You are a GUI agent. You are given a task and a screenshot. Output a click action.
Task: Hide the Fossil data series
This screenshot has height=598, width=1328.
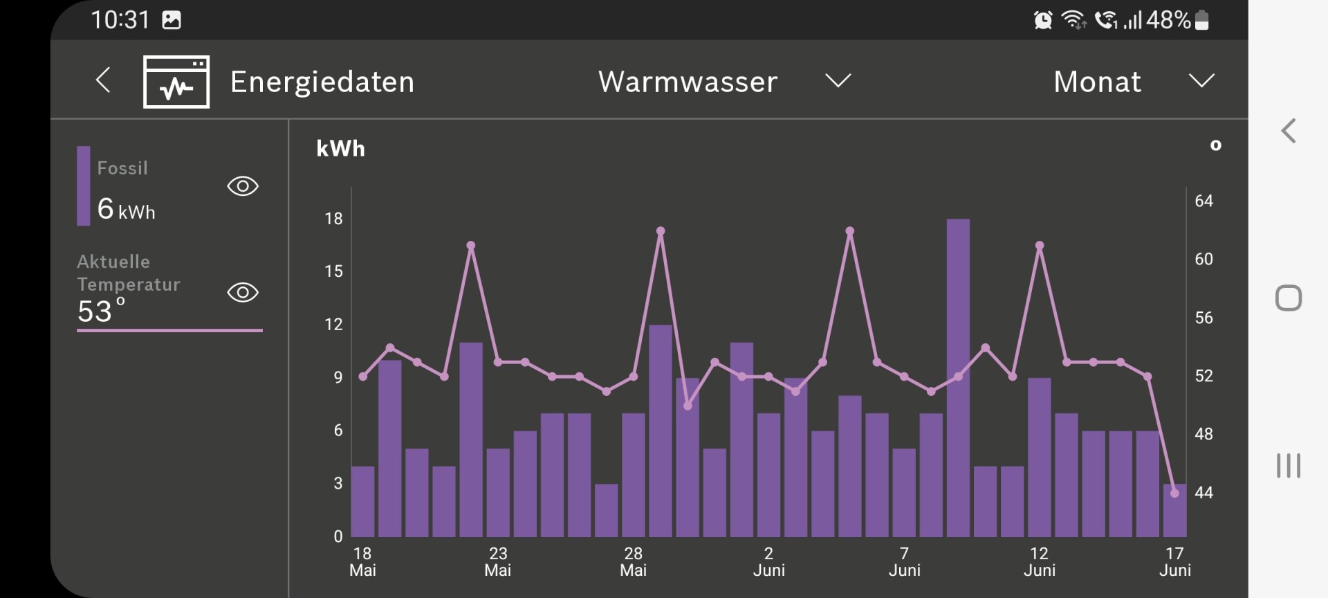[243, 186]
